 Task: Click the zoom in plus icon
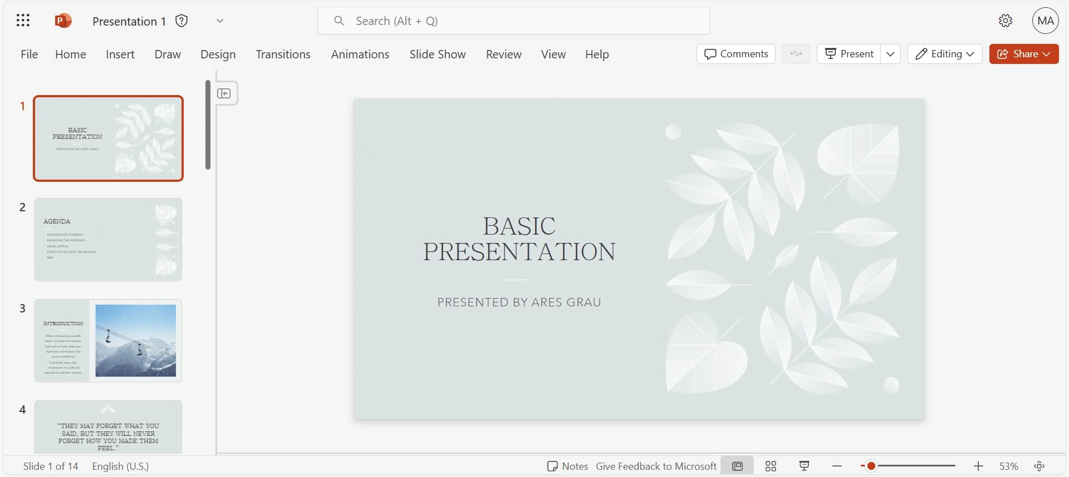pos(978,466)
